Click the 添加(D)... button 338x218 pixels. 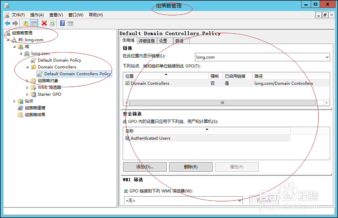tap(145, 167)
